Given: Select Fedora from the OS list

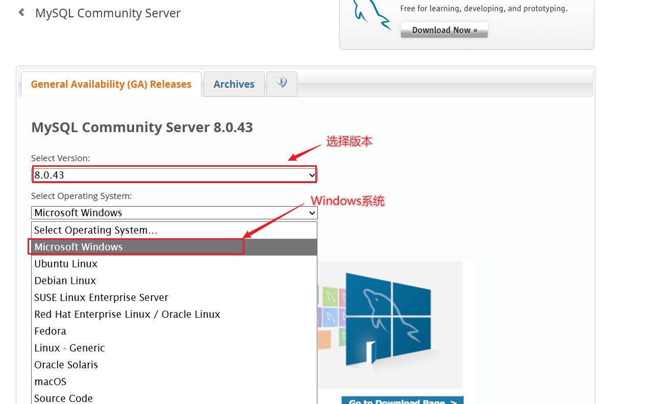Looking at the screenshot, I should tap(175, 331).
